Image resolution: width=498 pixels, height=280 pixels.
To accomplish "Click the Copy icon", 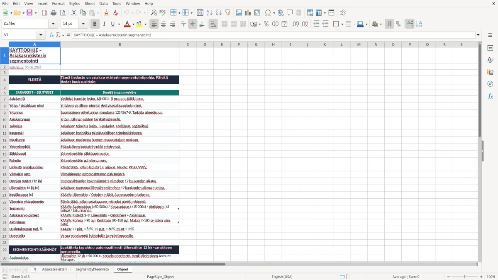I will (83, 13).
